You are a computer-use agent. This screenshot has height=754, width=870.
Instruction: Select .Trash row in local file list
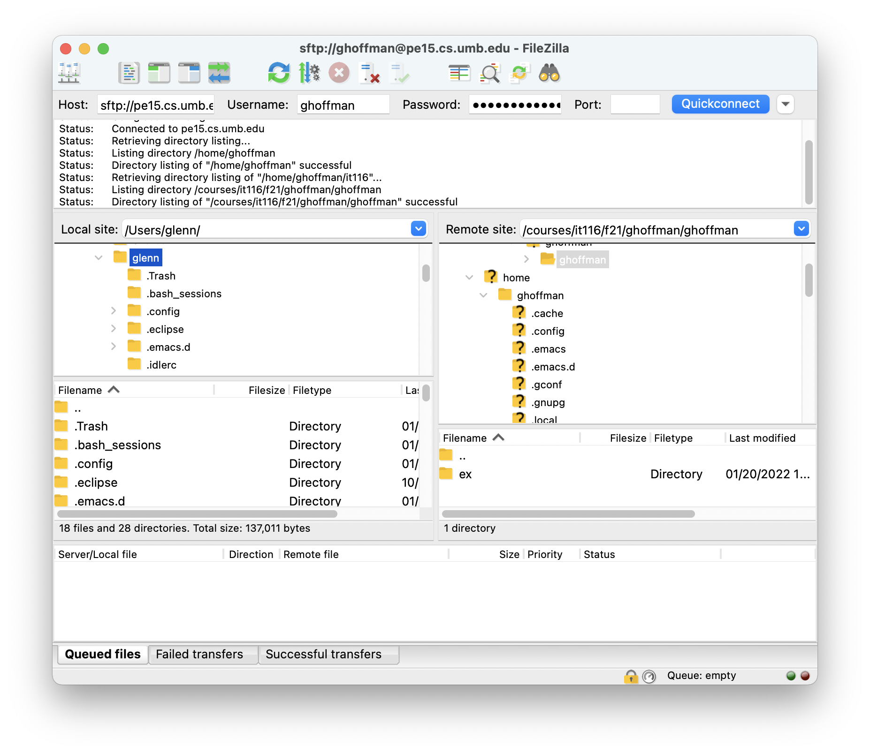237,426
